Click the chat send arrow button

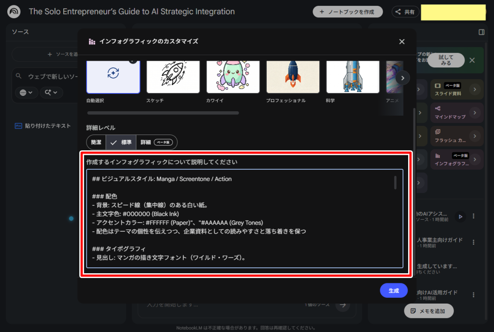343,305
